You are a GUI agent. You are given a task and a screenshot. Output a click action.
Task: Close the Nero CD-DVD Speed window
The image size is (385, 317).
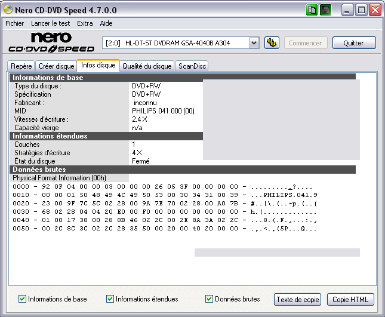point(375,10)
